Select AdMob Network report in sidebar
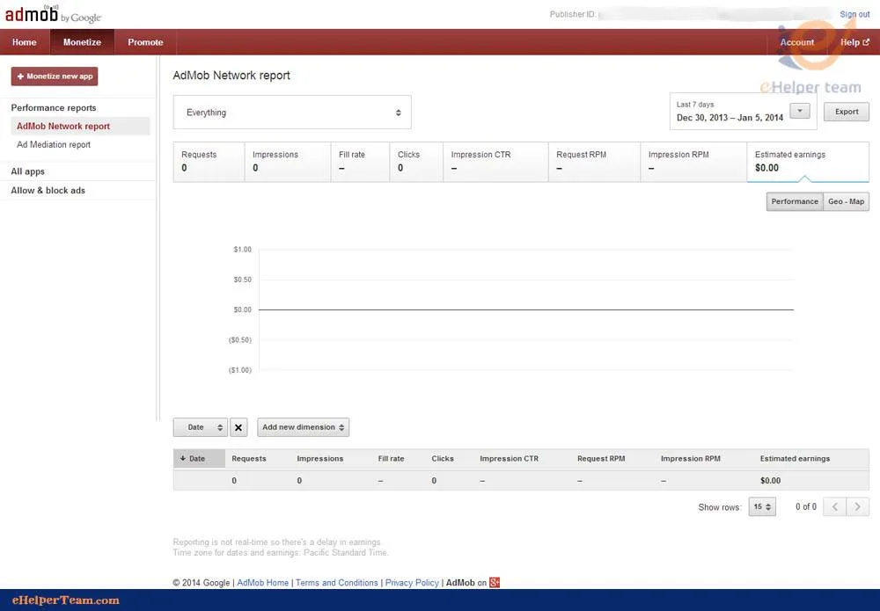This screenshot has height=611, width=880. pyautogui.click(x=80, y=126)
